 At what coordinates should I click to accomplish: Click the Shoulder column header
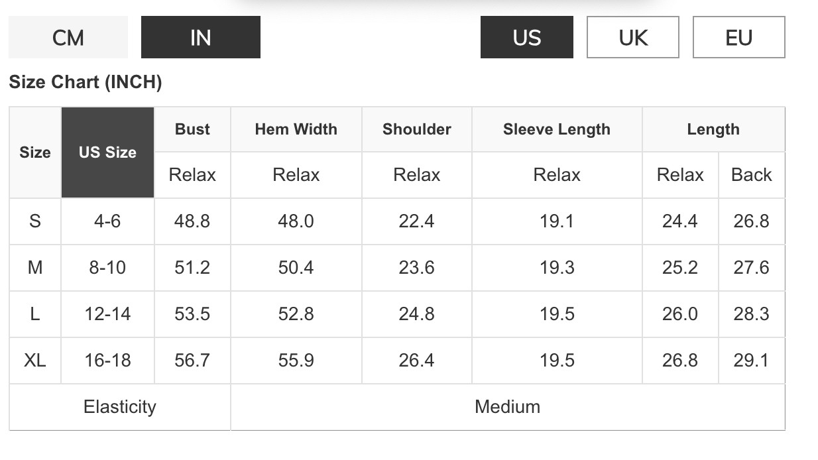[416, 129]
